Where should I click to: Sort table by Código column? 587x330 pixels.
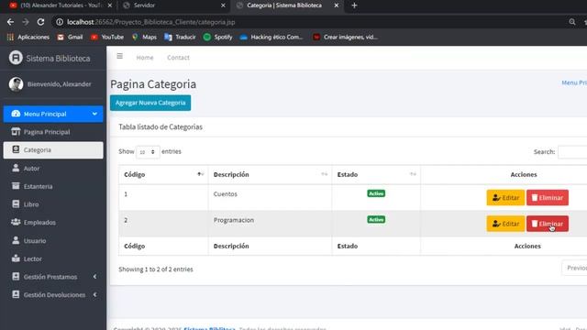163,175
